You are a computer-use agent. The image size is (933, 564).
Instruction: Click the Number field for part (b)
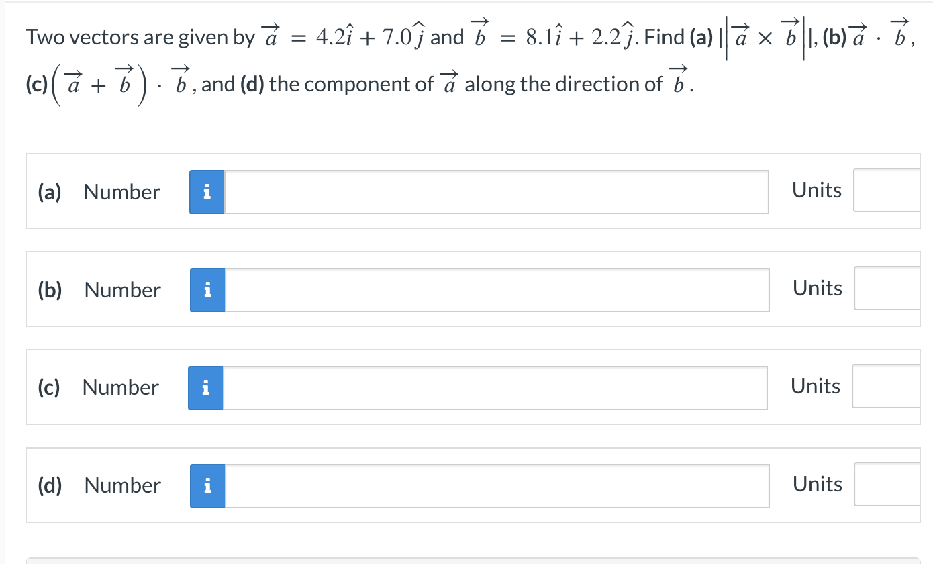[497, 290]
